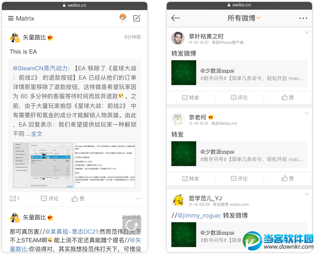Open @某真祖-意志DC21 mention link
This screenshot has width=314, height=254.
pyautogui.click(x=71, y=232)
